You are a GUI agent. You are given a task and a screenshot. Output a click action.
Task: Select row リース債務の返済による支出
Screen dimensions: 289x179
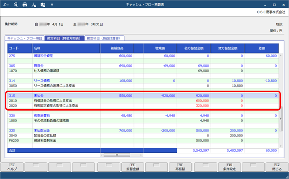[54, 86]
